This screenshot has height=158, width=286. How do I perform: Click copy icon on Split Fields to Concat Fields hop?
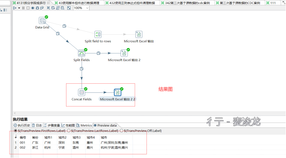click(82, 69)
